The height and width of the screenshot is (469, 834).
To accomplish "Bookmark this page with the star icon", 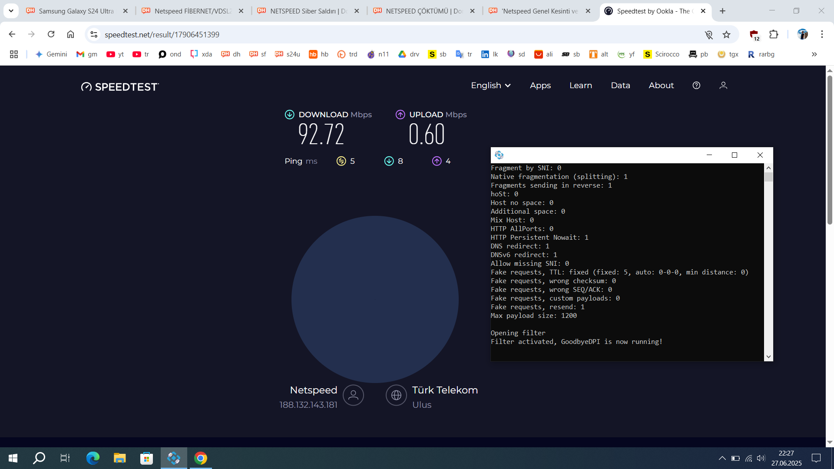I will (726, 34).
